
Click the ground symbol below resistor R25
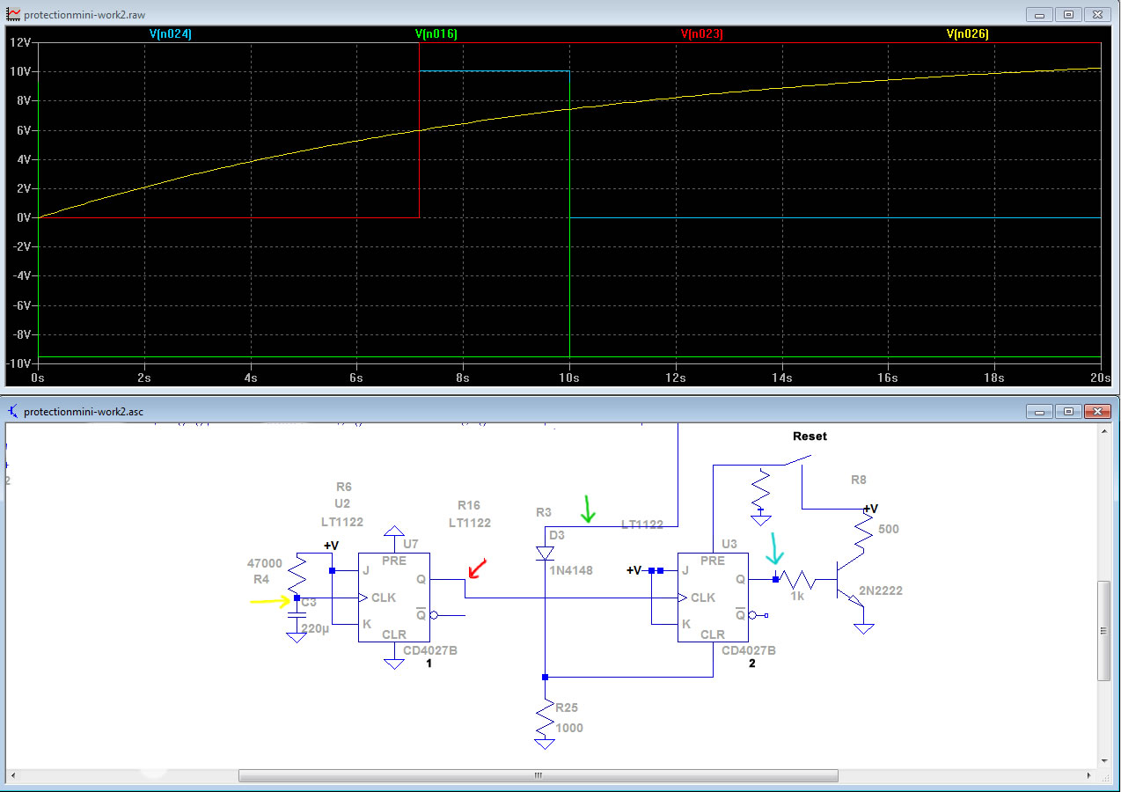click(545, 744)
